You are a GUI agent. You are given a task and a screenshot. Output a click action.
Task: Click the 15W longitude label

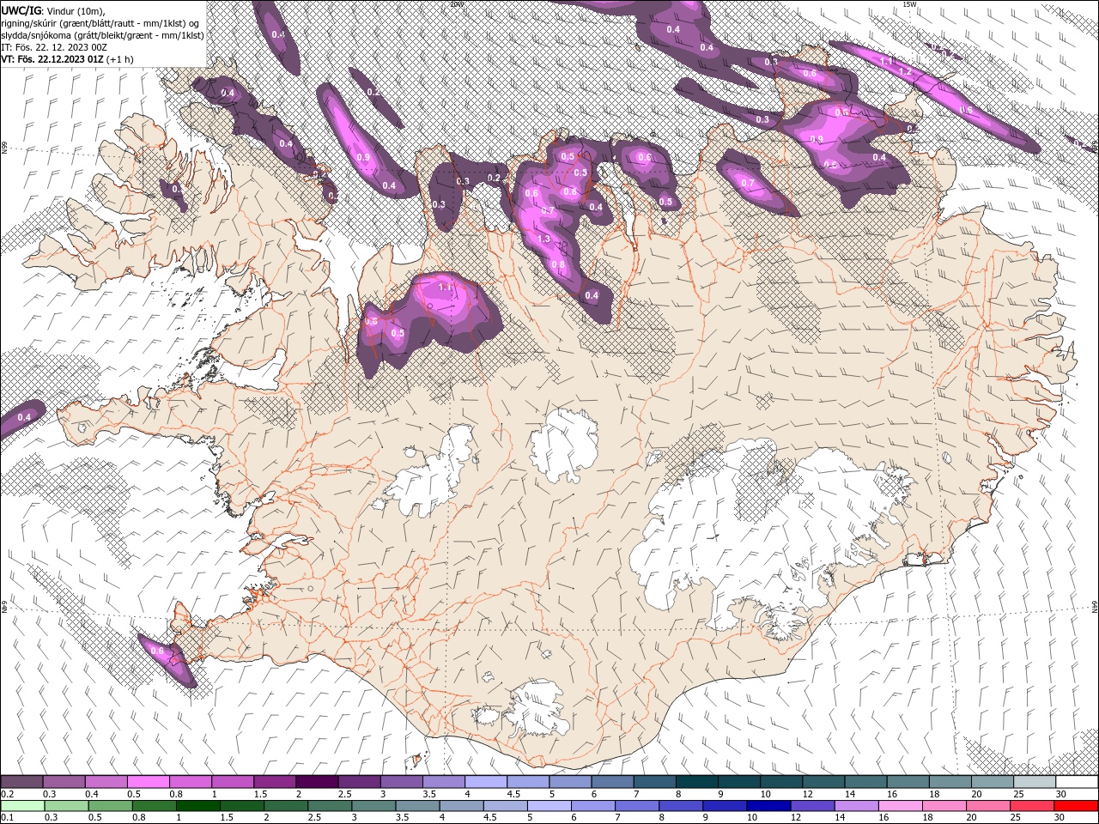click(910, 4)
